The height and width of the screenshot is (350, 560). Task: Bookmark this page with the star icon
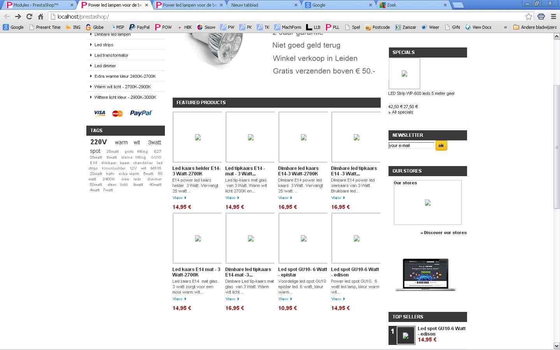[x=528, y=16]
